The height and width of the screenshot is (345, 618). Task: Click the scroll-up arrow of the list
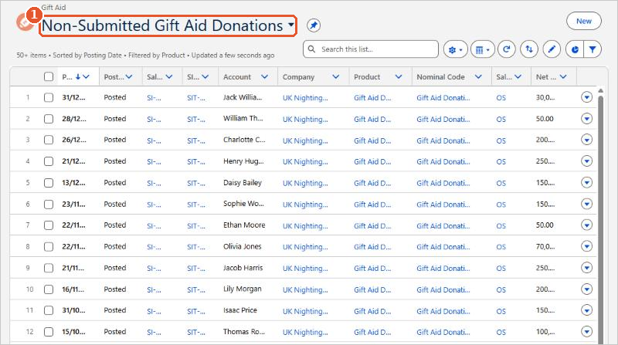point(601,90)
